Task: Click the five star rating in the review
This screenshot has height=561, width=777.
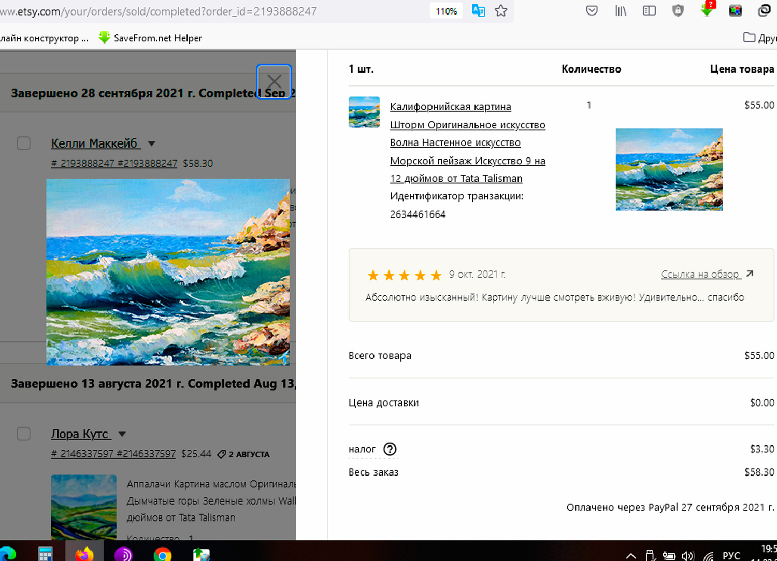Action: pos(404,275)
